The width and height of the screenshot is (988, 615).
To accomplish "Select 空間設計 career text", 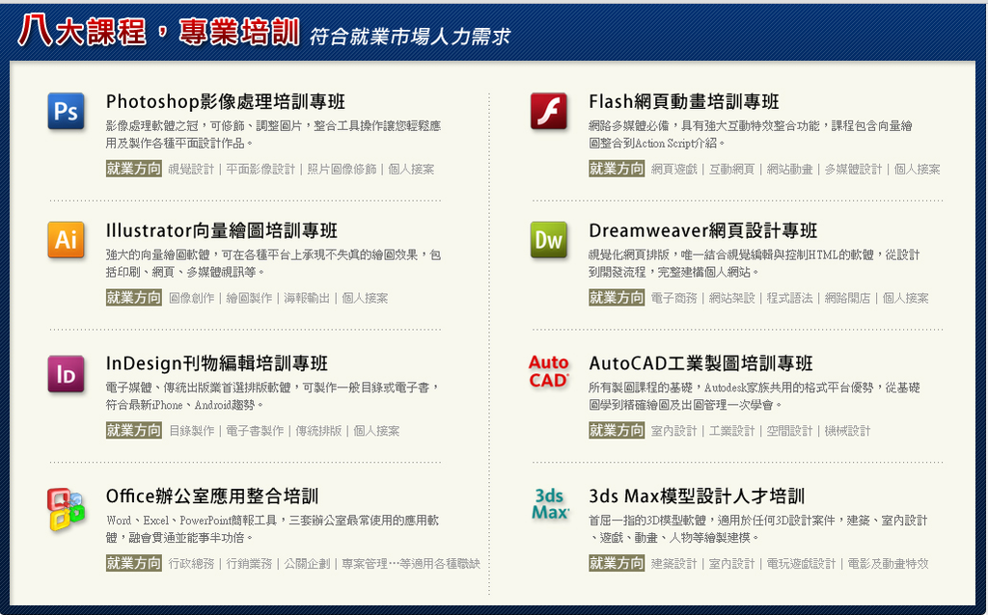I will [789, 431].
